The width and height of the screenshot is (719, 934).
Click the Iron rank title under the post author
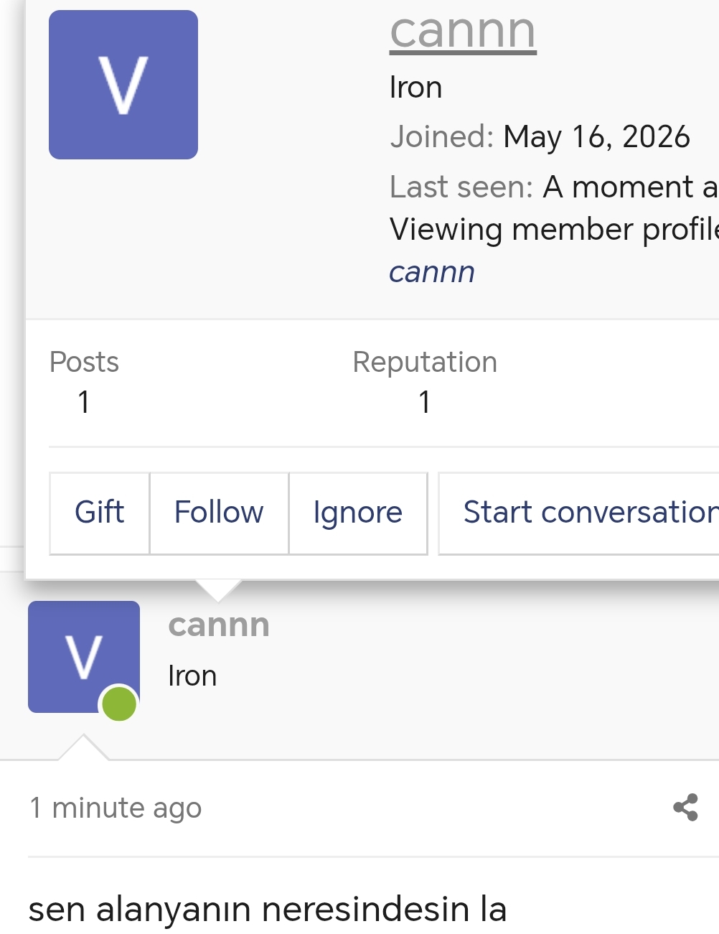pyautogui.click(x=192, y=676)
